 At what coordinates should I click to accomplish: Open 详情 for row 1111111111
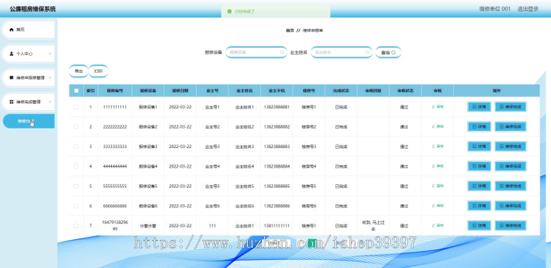(479, 107)
